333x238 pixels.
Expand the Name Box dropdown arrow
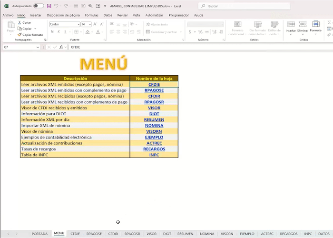point(38,47)
